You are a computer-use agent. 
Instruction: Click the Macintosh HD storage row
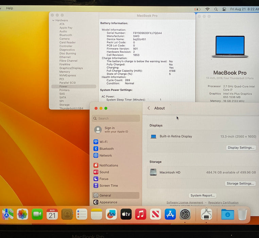[202, 172]
